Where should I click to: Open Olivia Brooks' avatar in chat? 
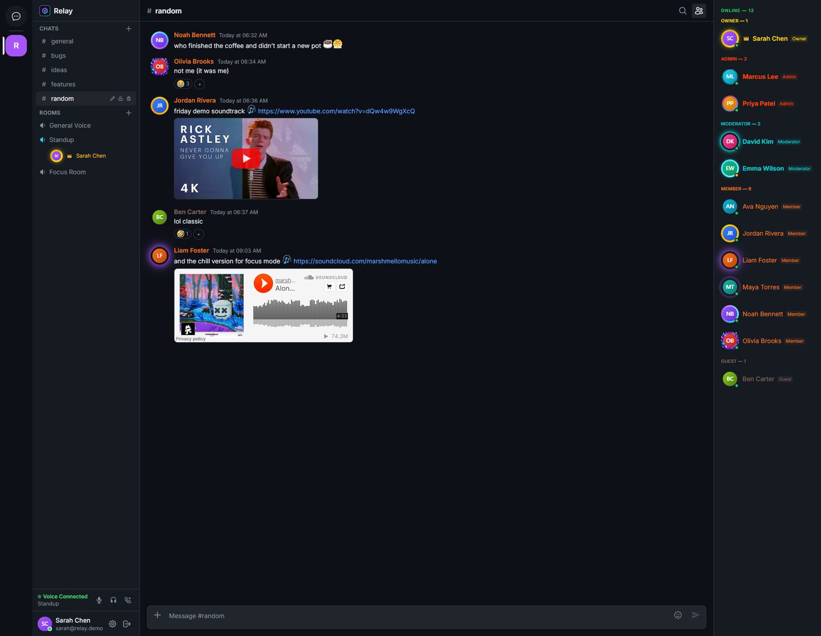(160, 66)
